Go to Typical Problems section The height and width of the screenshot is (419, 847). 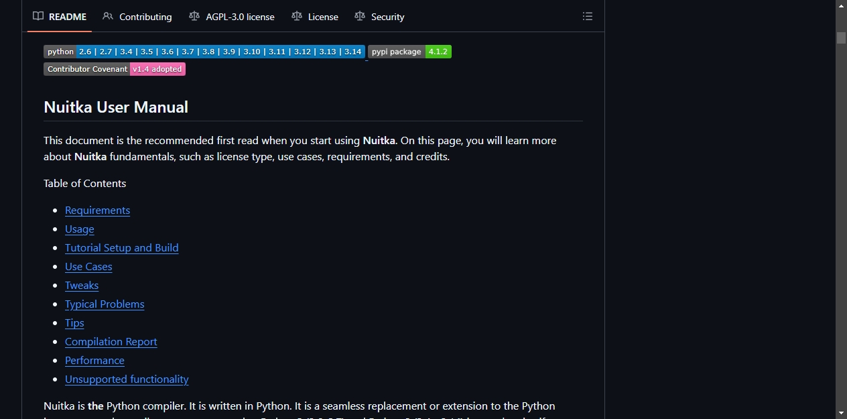[x=105, y=304]
